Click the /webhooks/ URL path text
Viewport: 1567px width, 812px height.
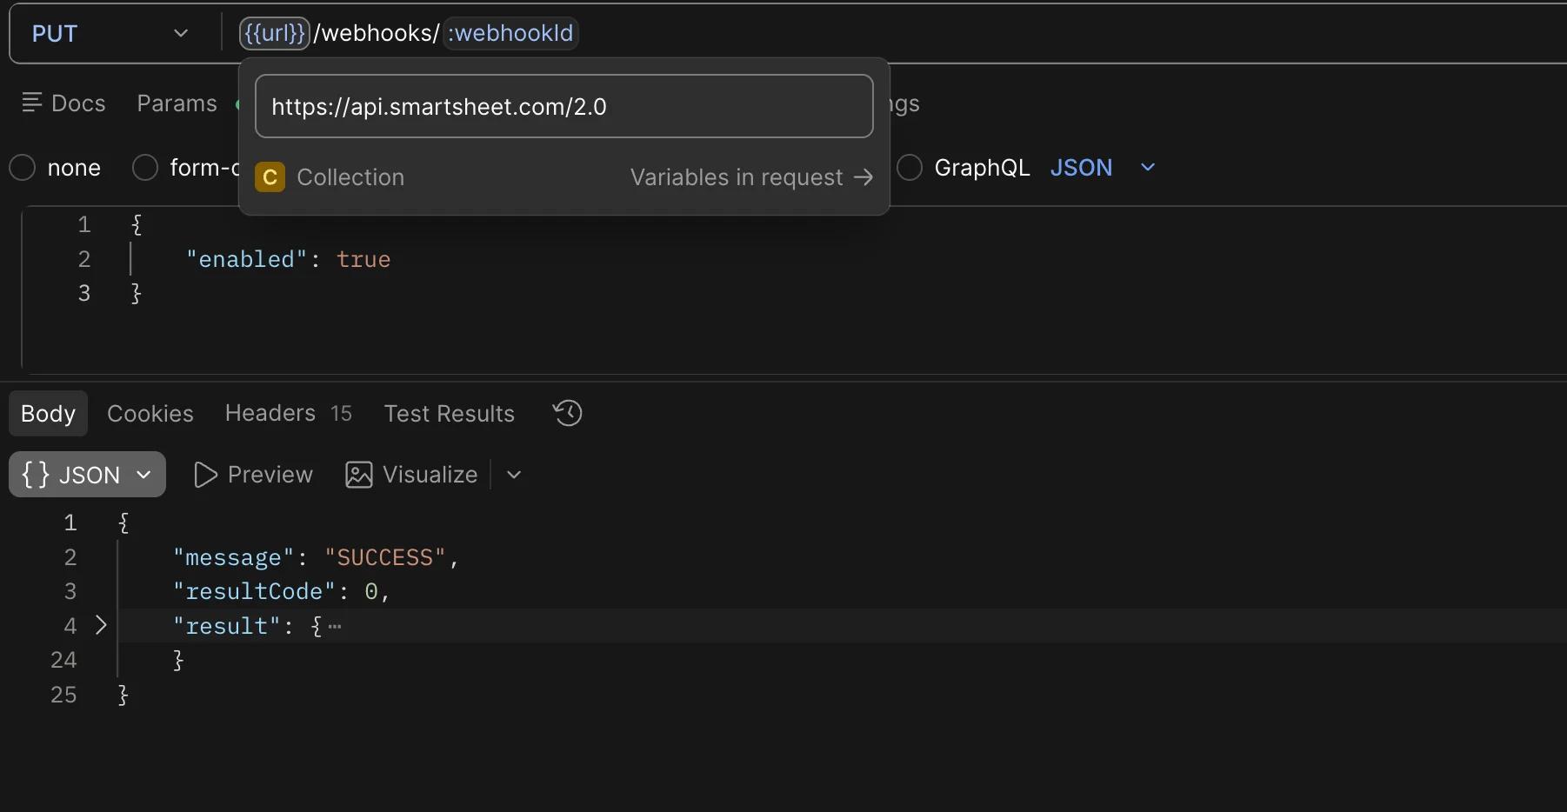pos(377,33)
